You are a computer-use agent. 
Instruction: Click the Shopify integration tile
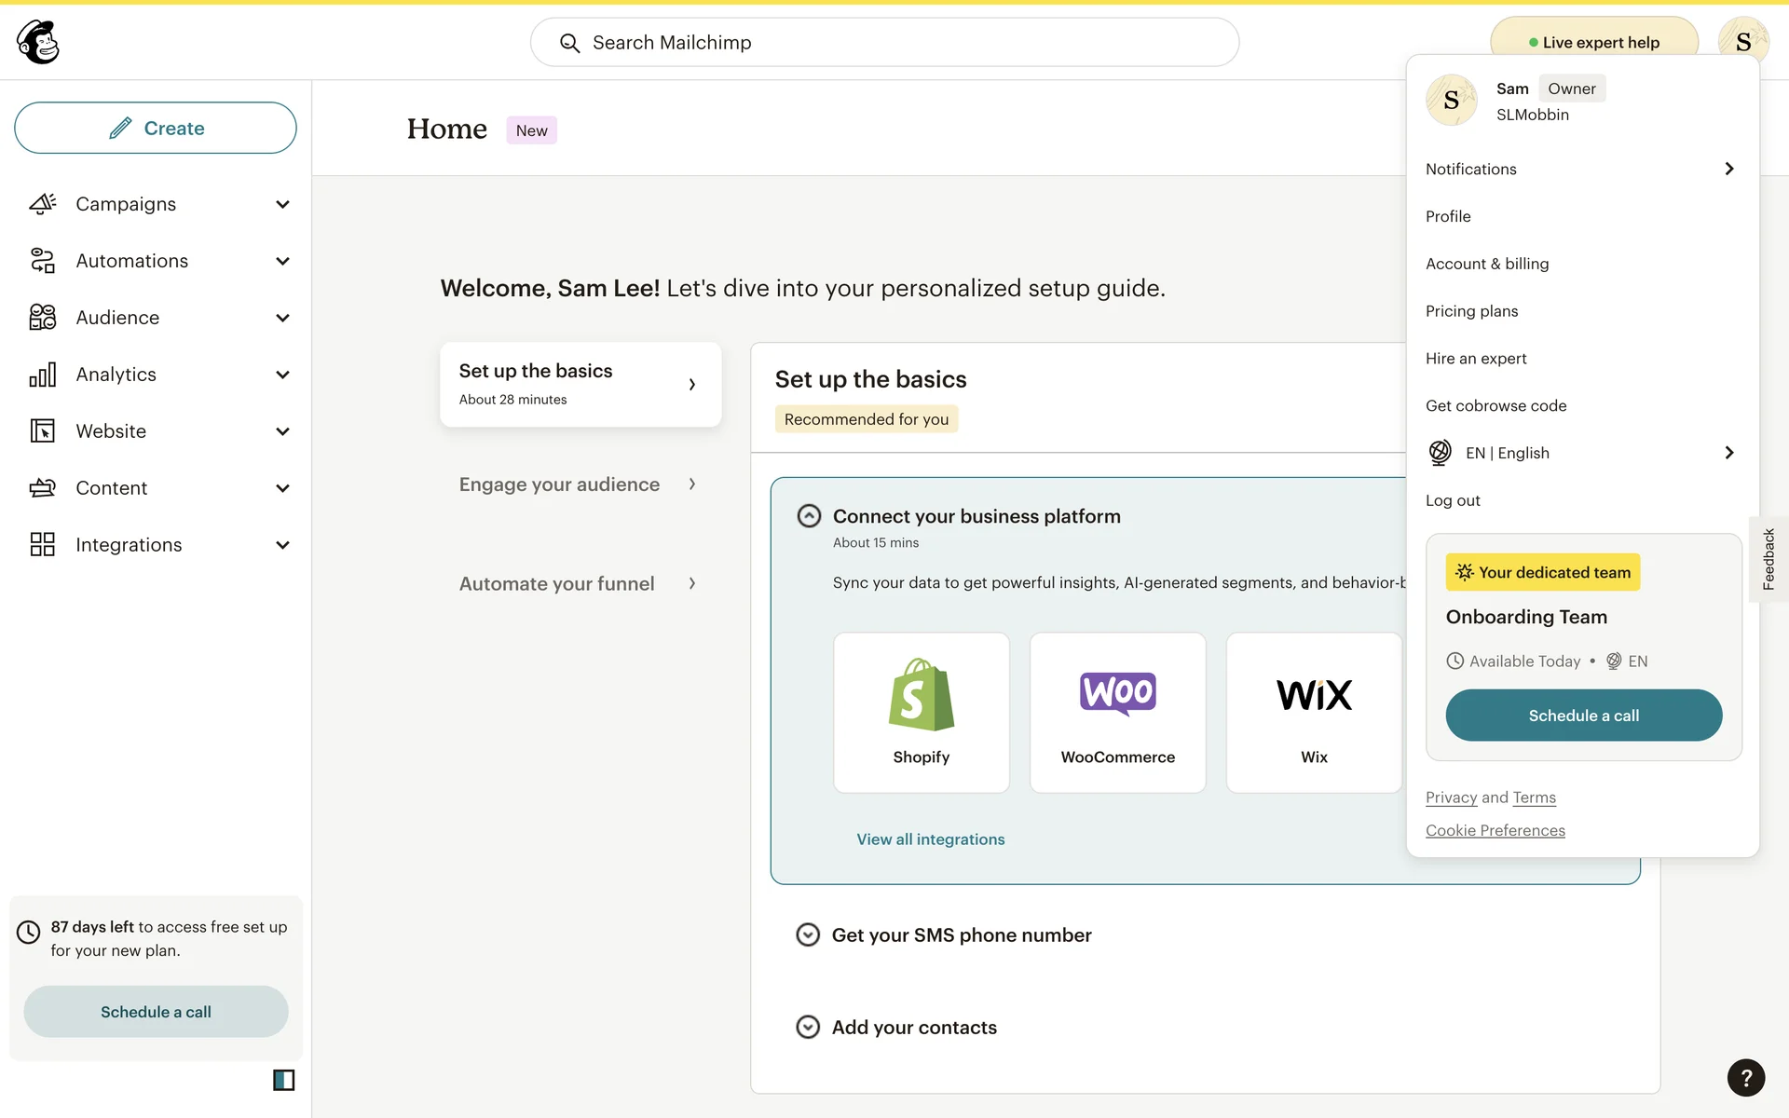921,713
